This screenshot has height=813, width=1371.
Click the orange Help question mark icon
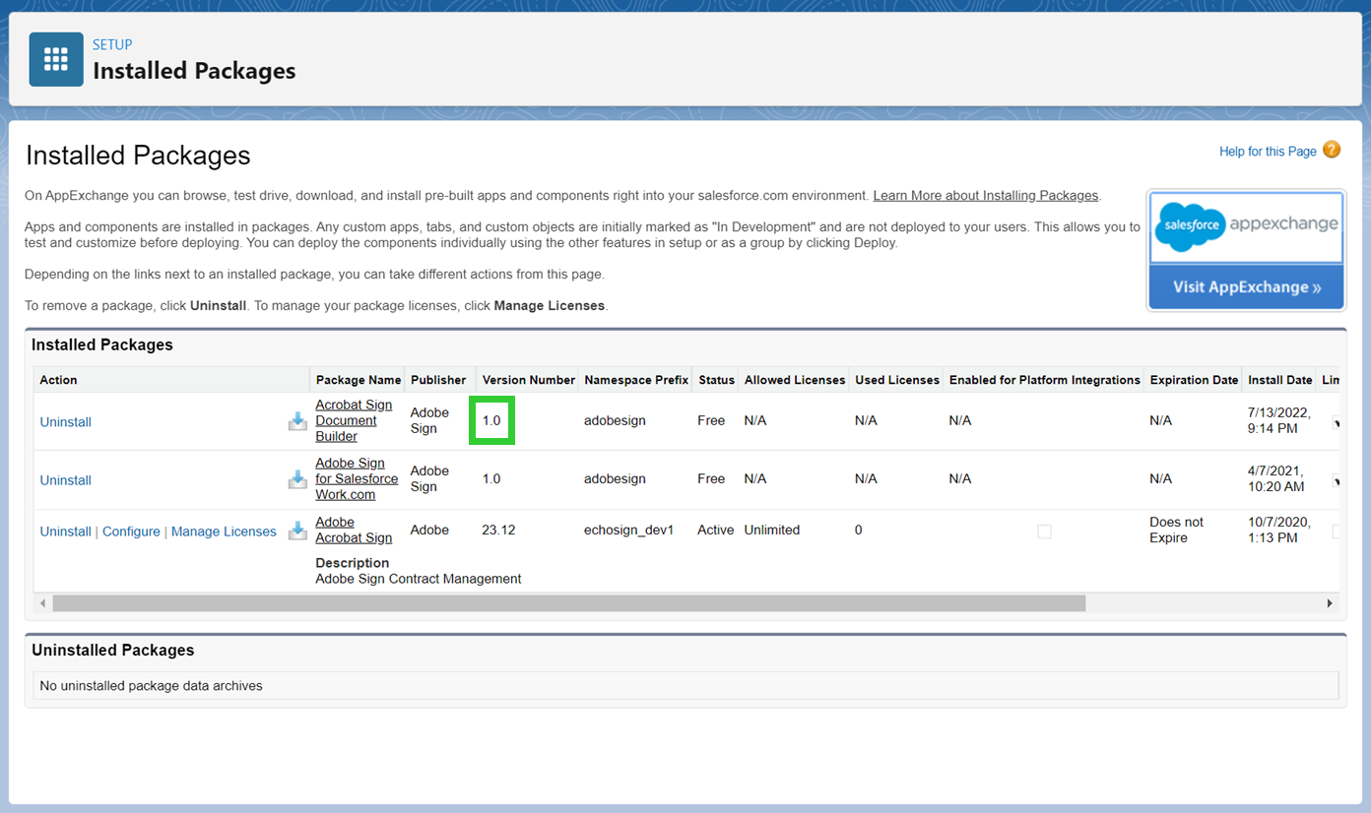1332,150
